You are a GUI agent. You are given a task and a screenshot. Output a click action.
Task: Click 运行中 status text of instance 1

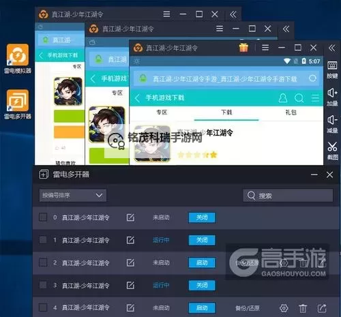[161, 240]
